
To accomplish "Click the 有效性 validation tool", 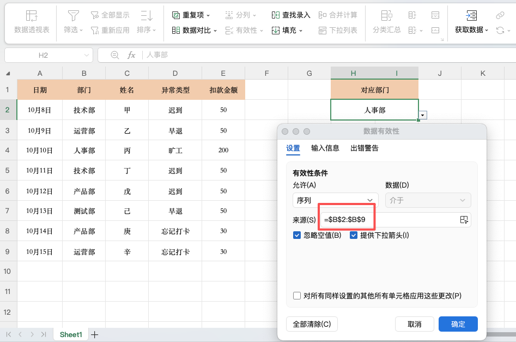I will (x=244, y=31).
